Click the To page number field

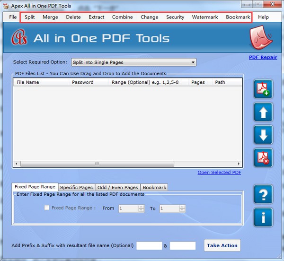[169, 209]
